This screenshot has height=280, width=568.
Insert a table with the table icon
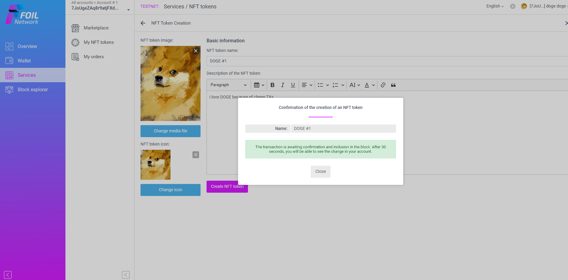coord(257,85)
